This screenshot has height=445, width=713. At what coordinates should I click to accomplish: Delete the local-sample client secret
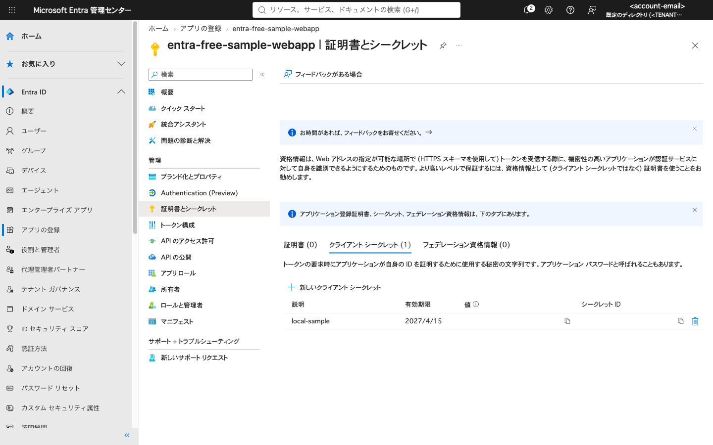(x=695, y=321)
